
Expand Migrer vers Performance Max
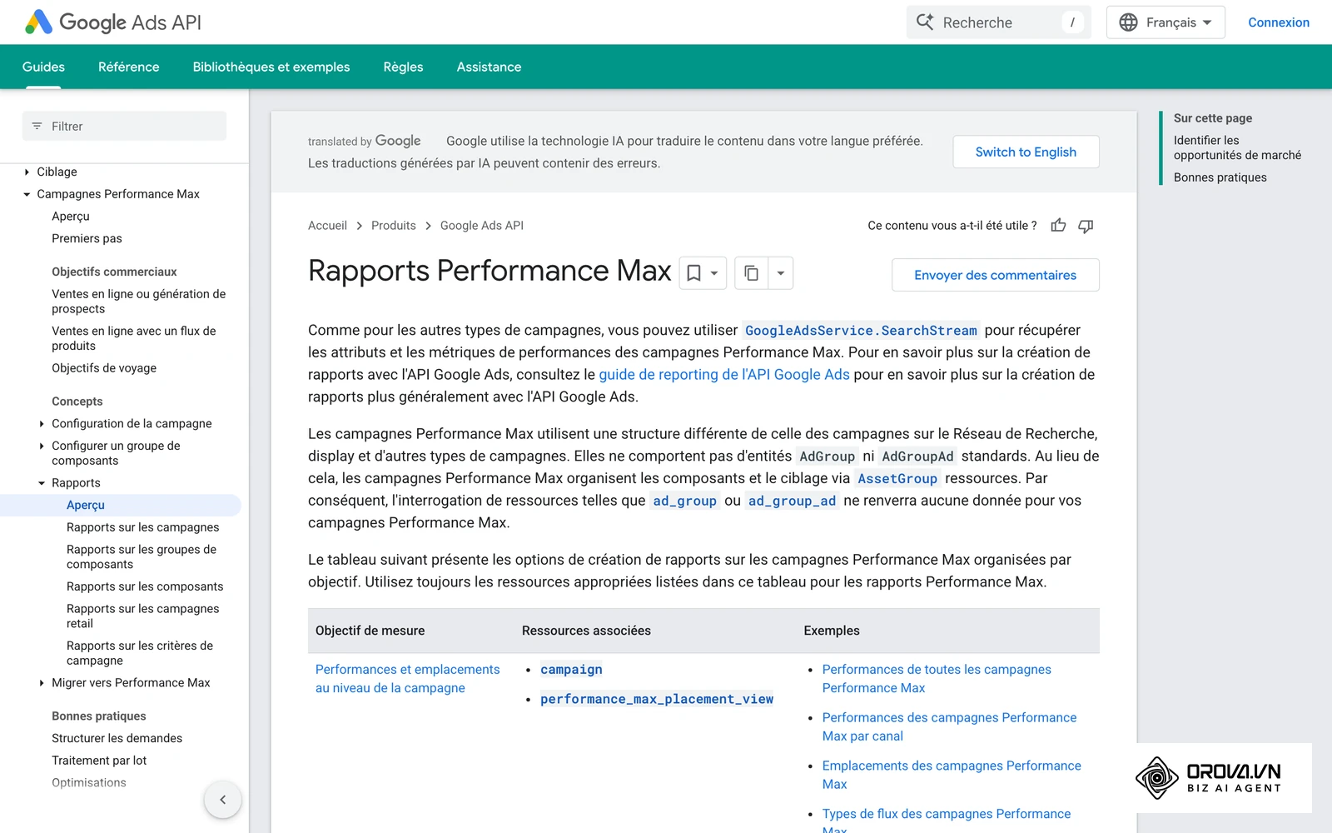pos(42,683)
